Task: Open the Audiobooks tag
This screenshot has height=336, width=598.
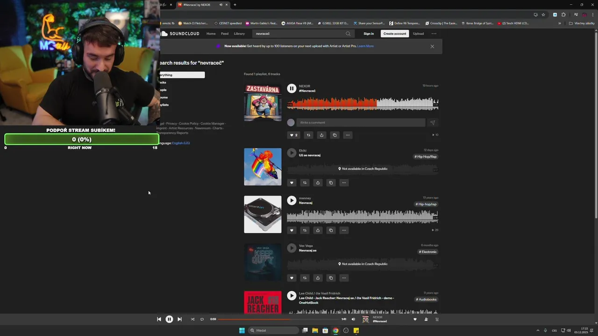Action: click(426, 300)
